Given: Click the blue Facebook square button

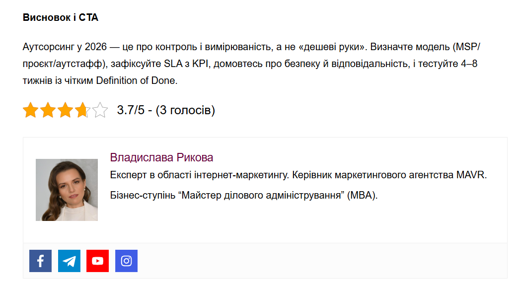Looking at the screenshot, I should (x=40, y=261).
